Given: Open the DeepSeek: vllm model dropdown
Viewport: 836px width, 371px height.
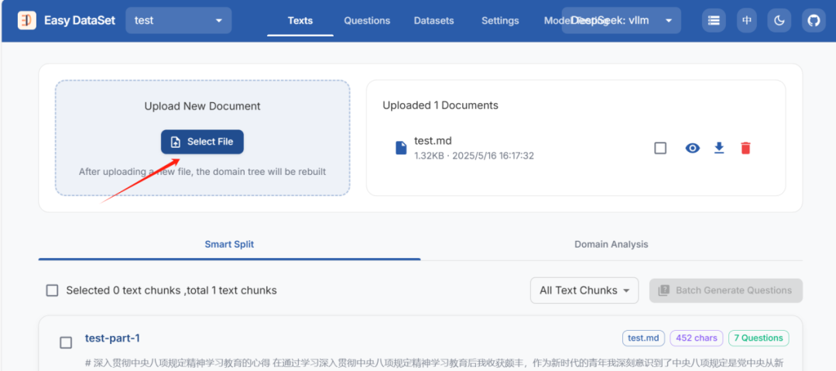Looking at the screenshot, I should point(621,20).
